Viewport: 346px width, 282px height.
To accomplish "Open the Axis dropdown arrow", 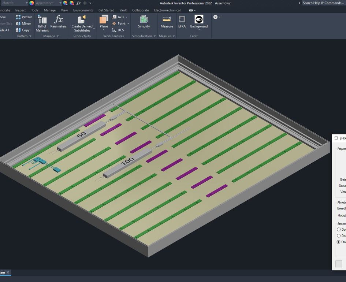I will point(127,17).
